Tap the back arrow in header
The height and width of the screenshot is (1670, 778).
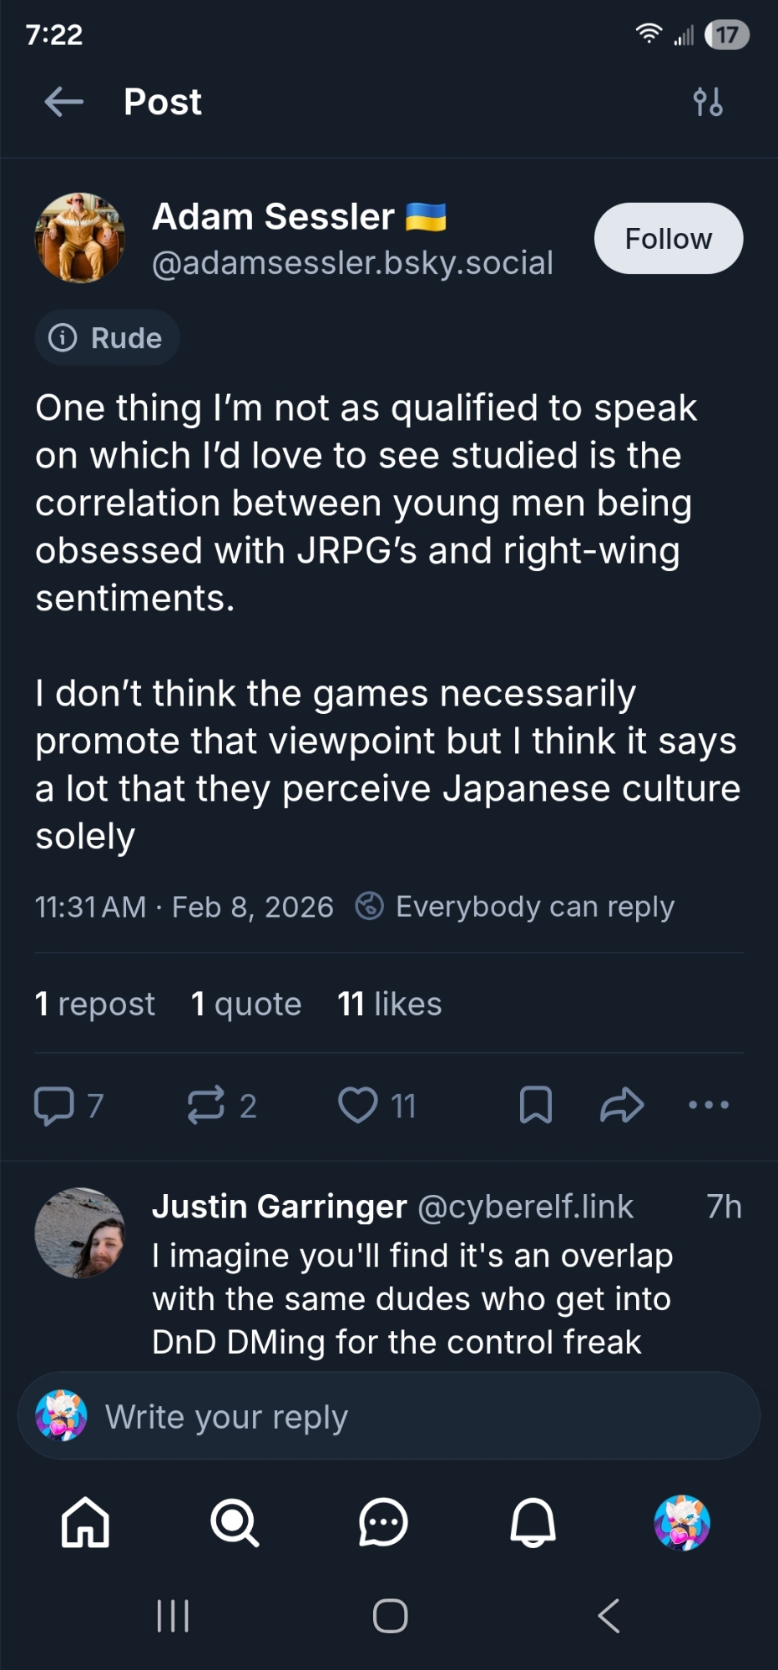pyautogui.click(x=63, y=102)
